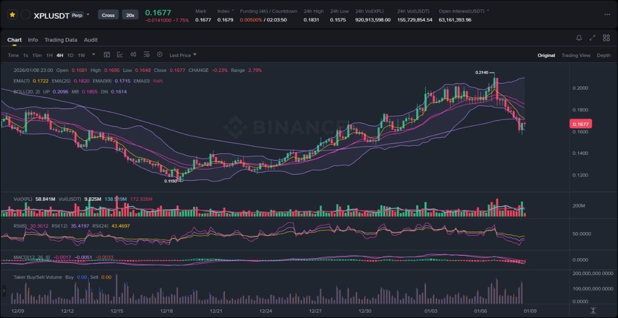The height and width of the screenshot is (318, 618).
Task: Click the Index external link arrow
Action: point(233,11)
